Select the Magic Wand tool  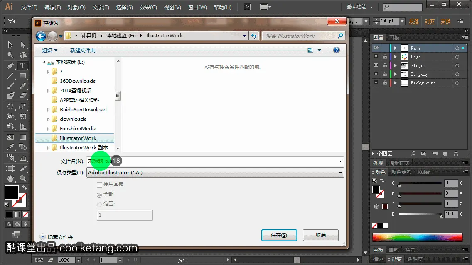click(10, 55)
